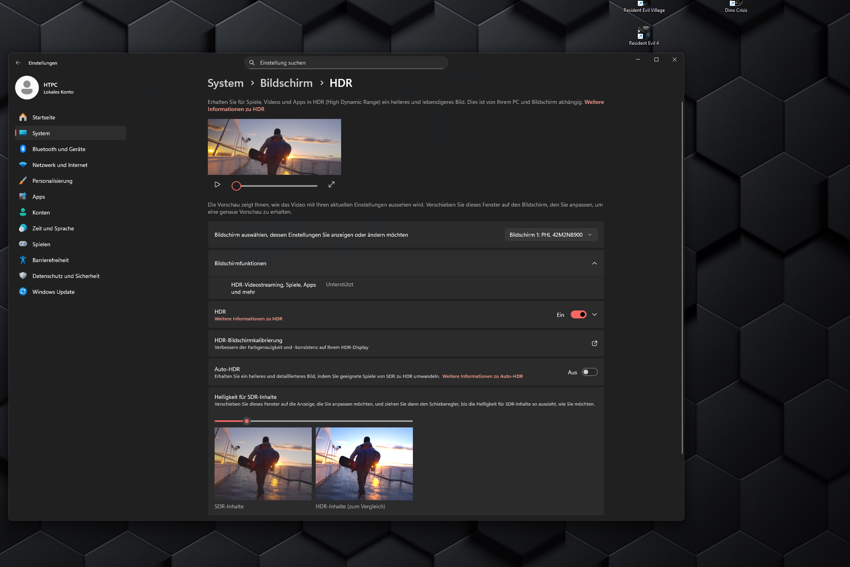Open Windows Update section
Image resolution: width=850 pixels, height=567 pixels.
pyautogui.click(x=54, y=292)
